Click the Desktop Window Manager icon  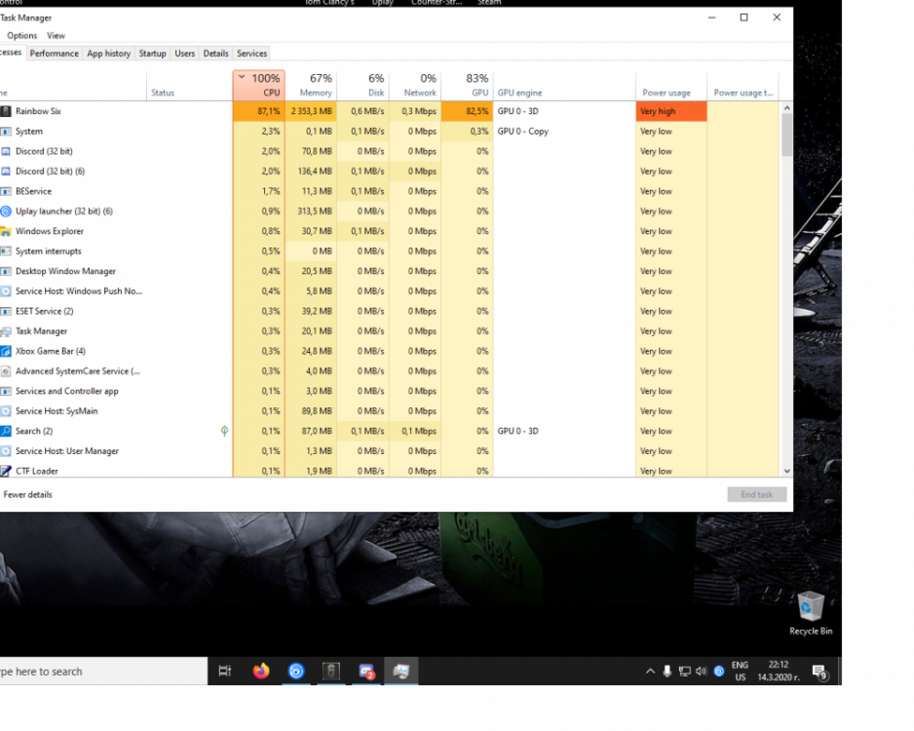(5, 271)
